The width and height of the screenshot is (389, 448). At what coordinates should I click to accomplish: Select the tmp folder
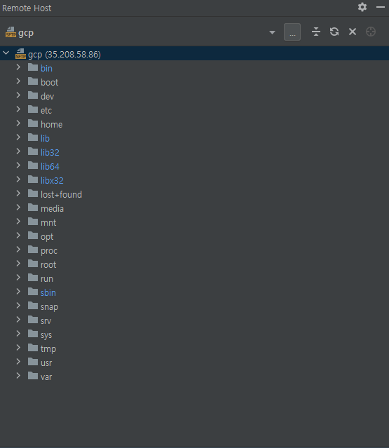point(48,349)
